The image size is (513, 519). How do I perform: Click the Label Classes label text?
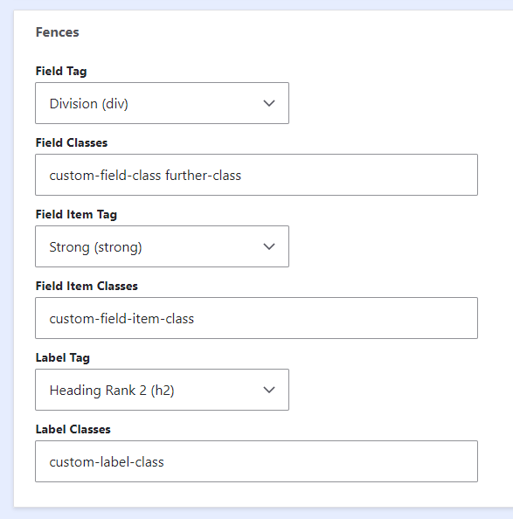point(73,429)
